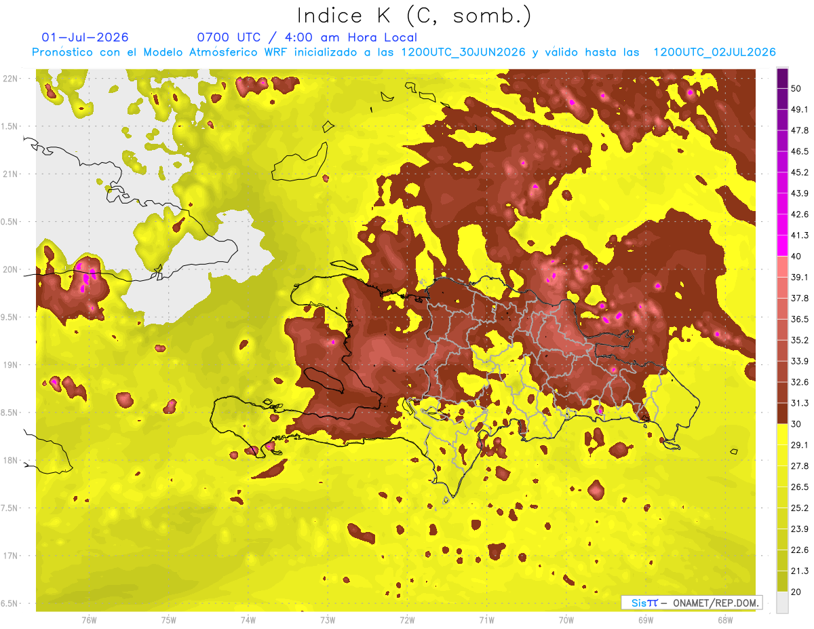Click the '69W' longitude label
The width and height of the screenshot is (814, 629).
click(x=645, y=620)
